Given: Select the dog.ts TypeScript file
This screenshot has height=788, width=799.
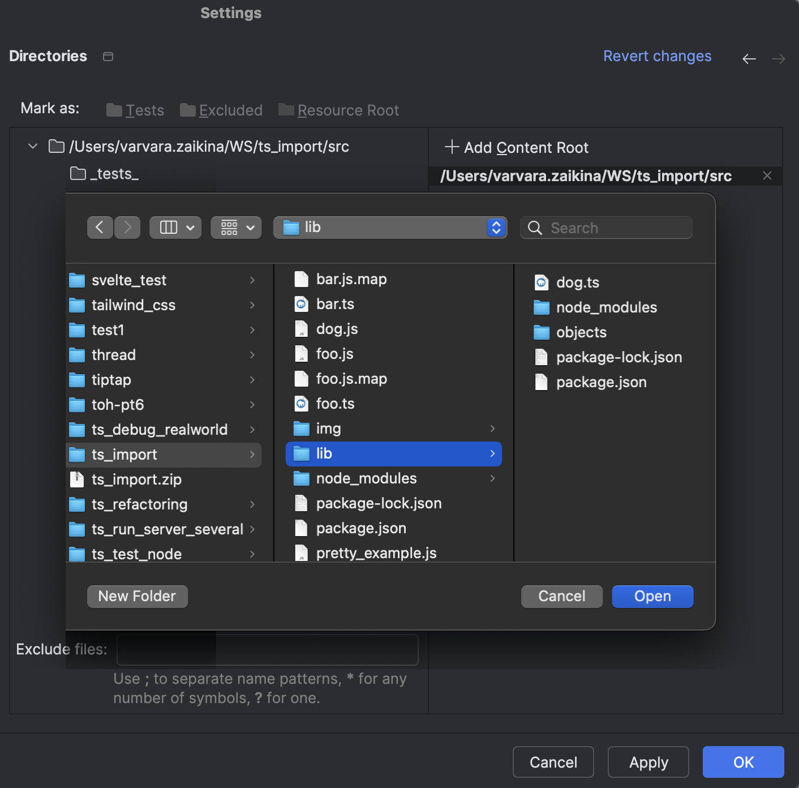Looking at the screenshot, I should pos(578,282).
